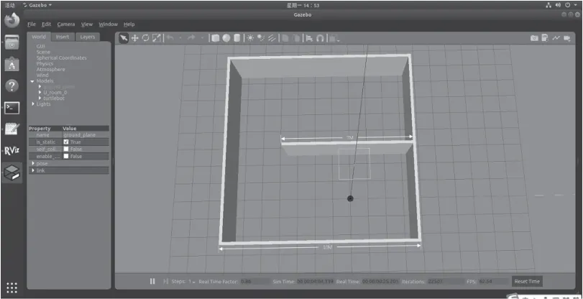Open the Gazebo app menu in top bar
This screenshot has width=583, height=299.
pos(37,5)
